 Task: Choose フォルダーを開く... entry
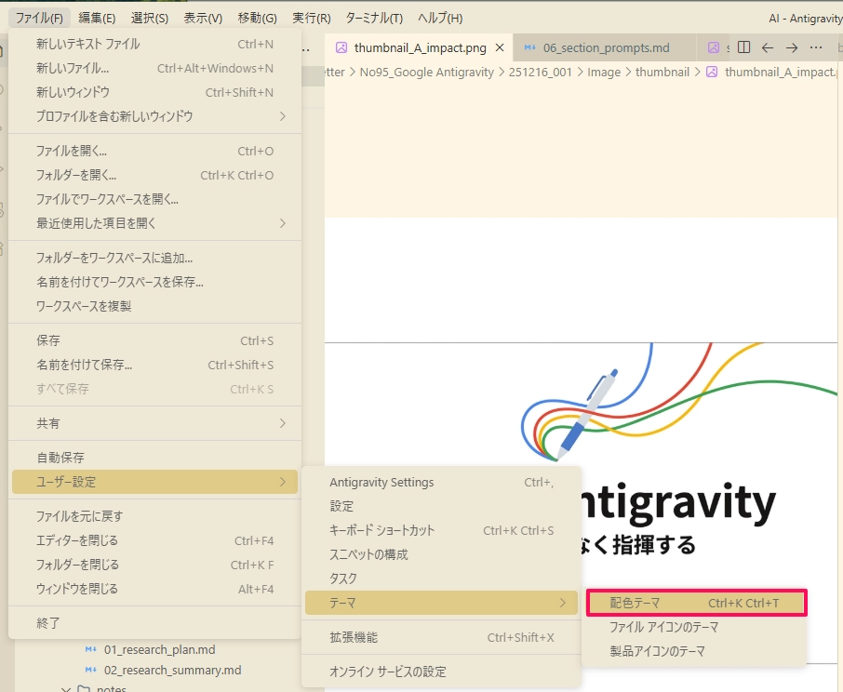click(x=154, y=175)
